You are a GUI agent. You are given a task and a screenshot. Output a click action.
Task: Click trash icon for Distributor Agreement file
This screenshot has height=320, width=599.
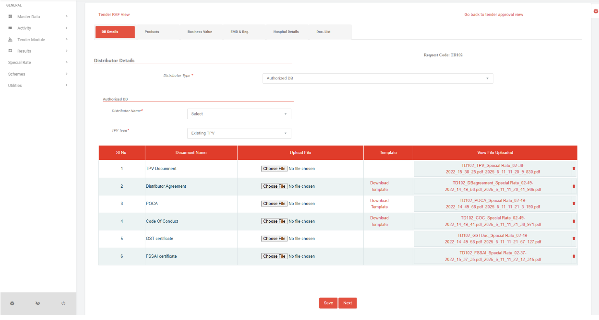(x=574, y=186)
